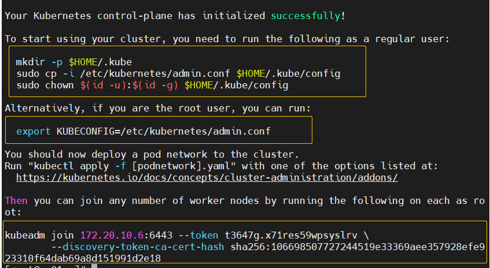Click the 'sudo cp -i' admin.conf command
This screenshot has width=490, height=268.
178,74
